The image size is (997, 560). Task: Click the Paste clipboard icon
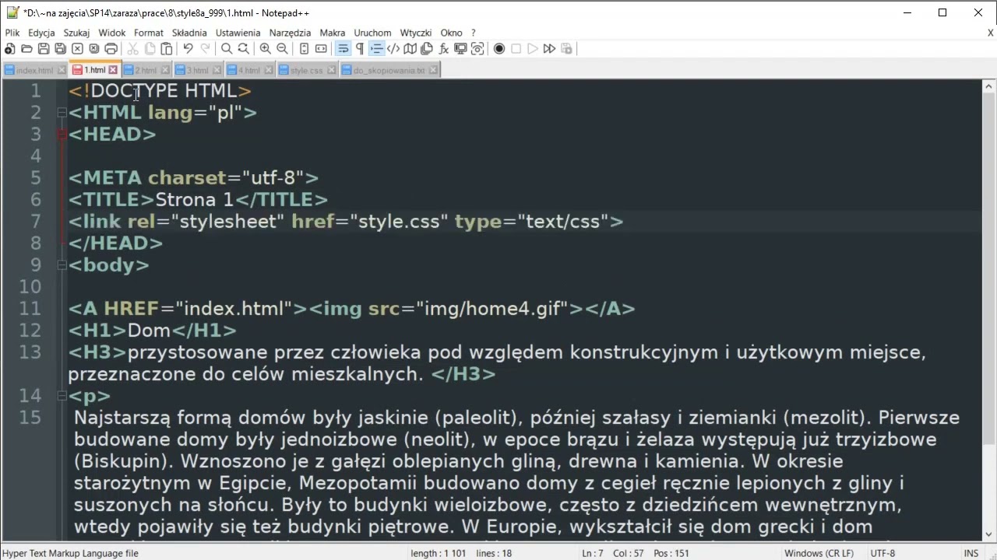(x=167, y=49)
